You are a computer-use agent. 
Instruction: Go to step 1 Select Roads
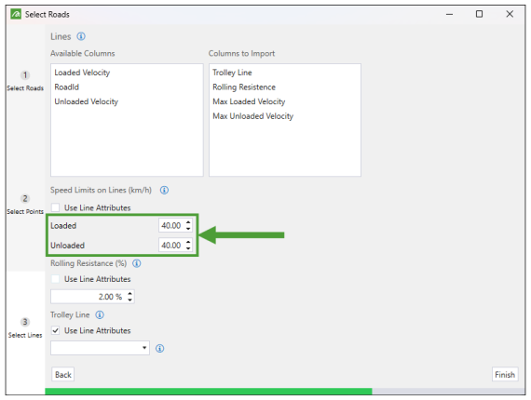point(25,81)
